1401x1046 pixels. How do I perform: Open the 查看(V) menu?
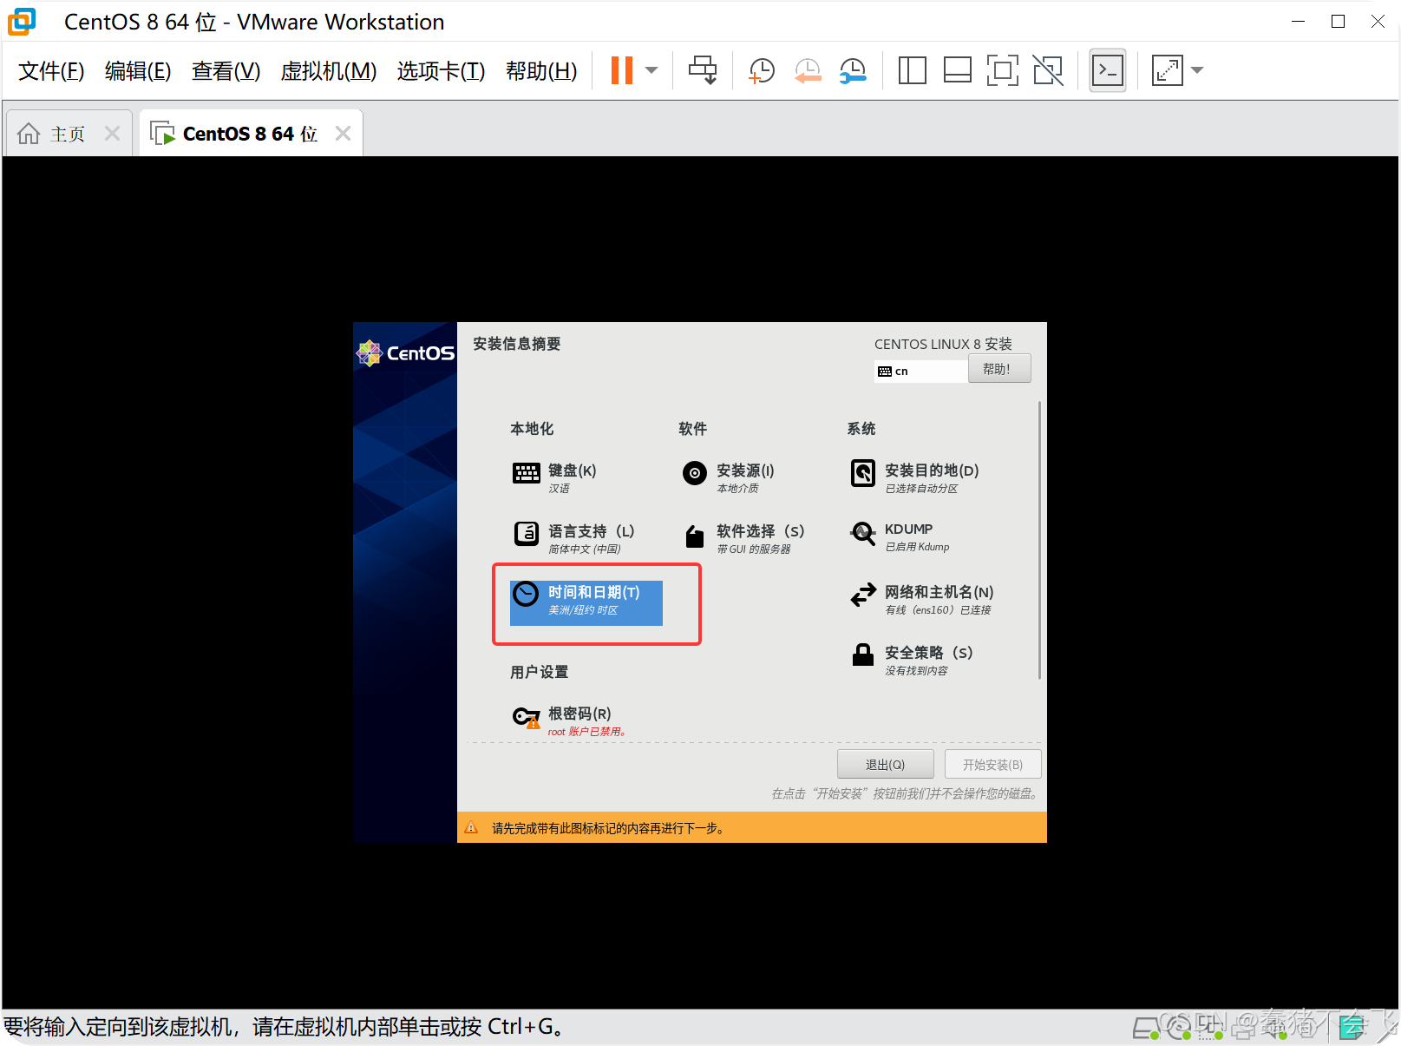[x=226, y=71]
